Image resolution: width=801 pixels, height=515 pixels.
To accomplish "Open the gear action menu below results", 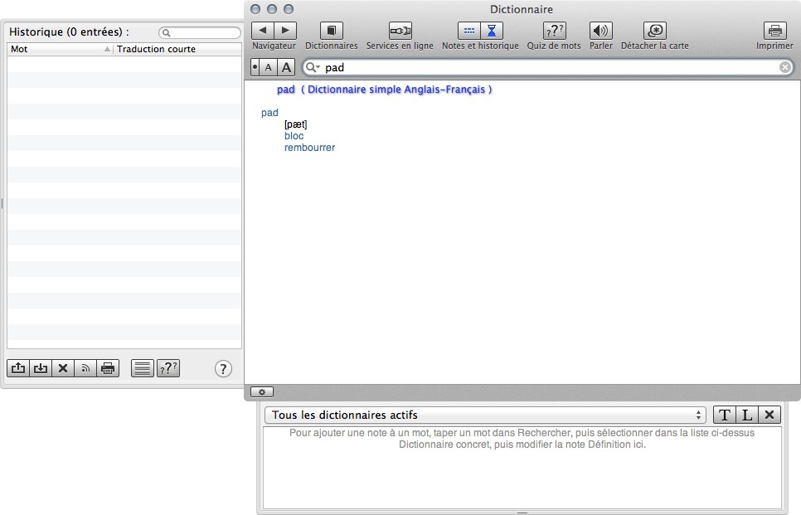I will tap(262, 392).
